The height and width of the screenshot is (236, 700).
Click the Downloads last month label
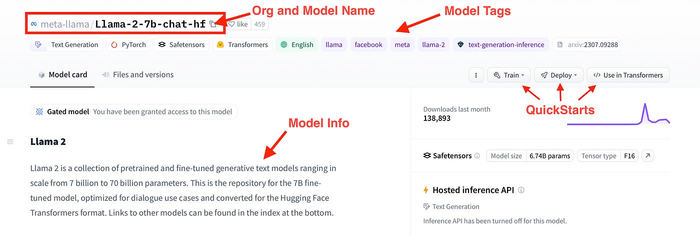[456, 109]
